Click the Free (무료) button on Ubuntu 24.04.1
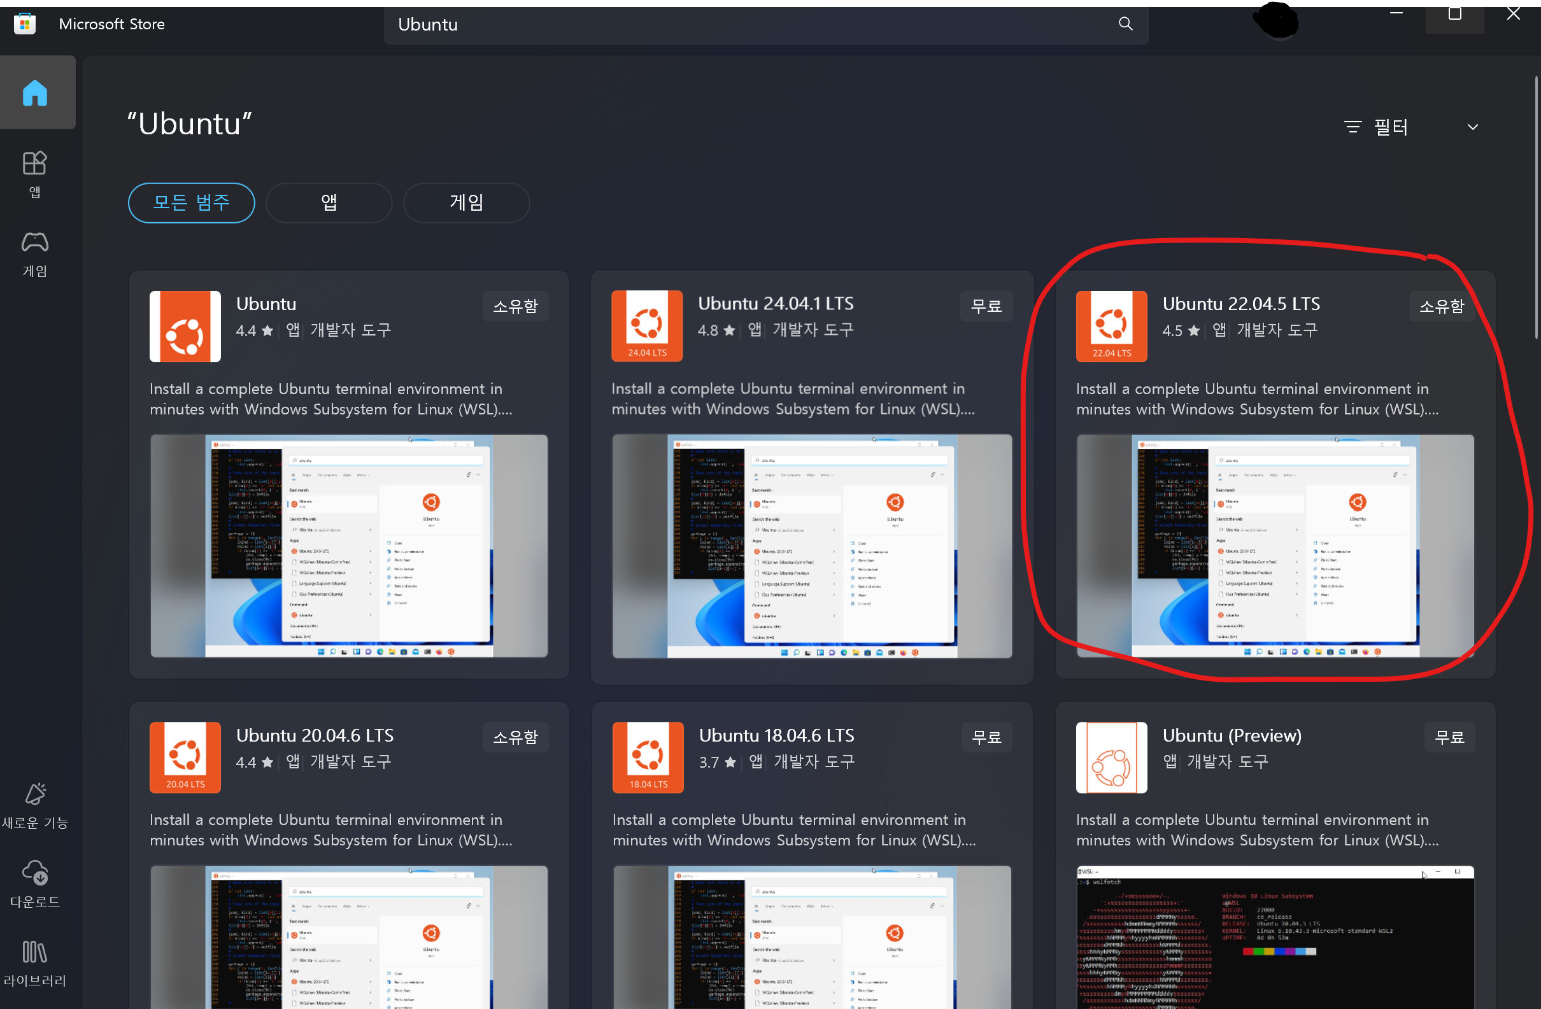 (x=986, y=306)
